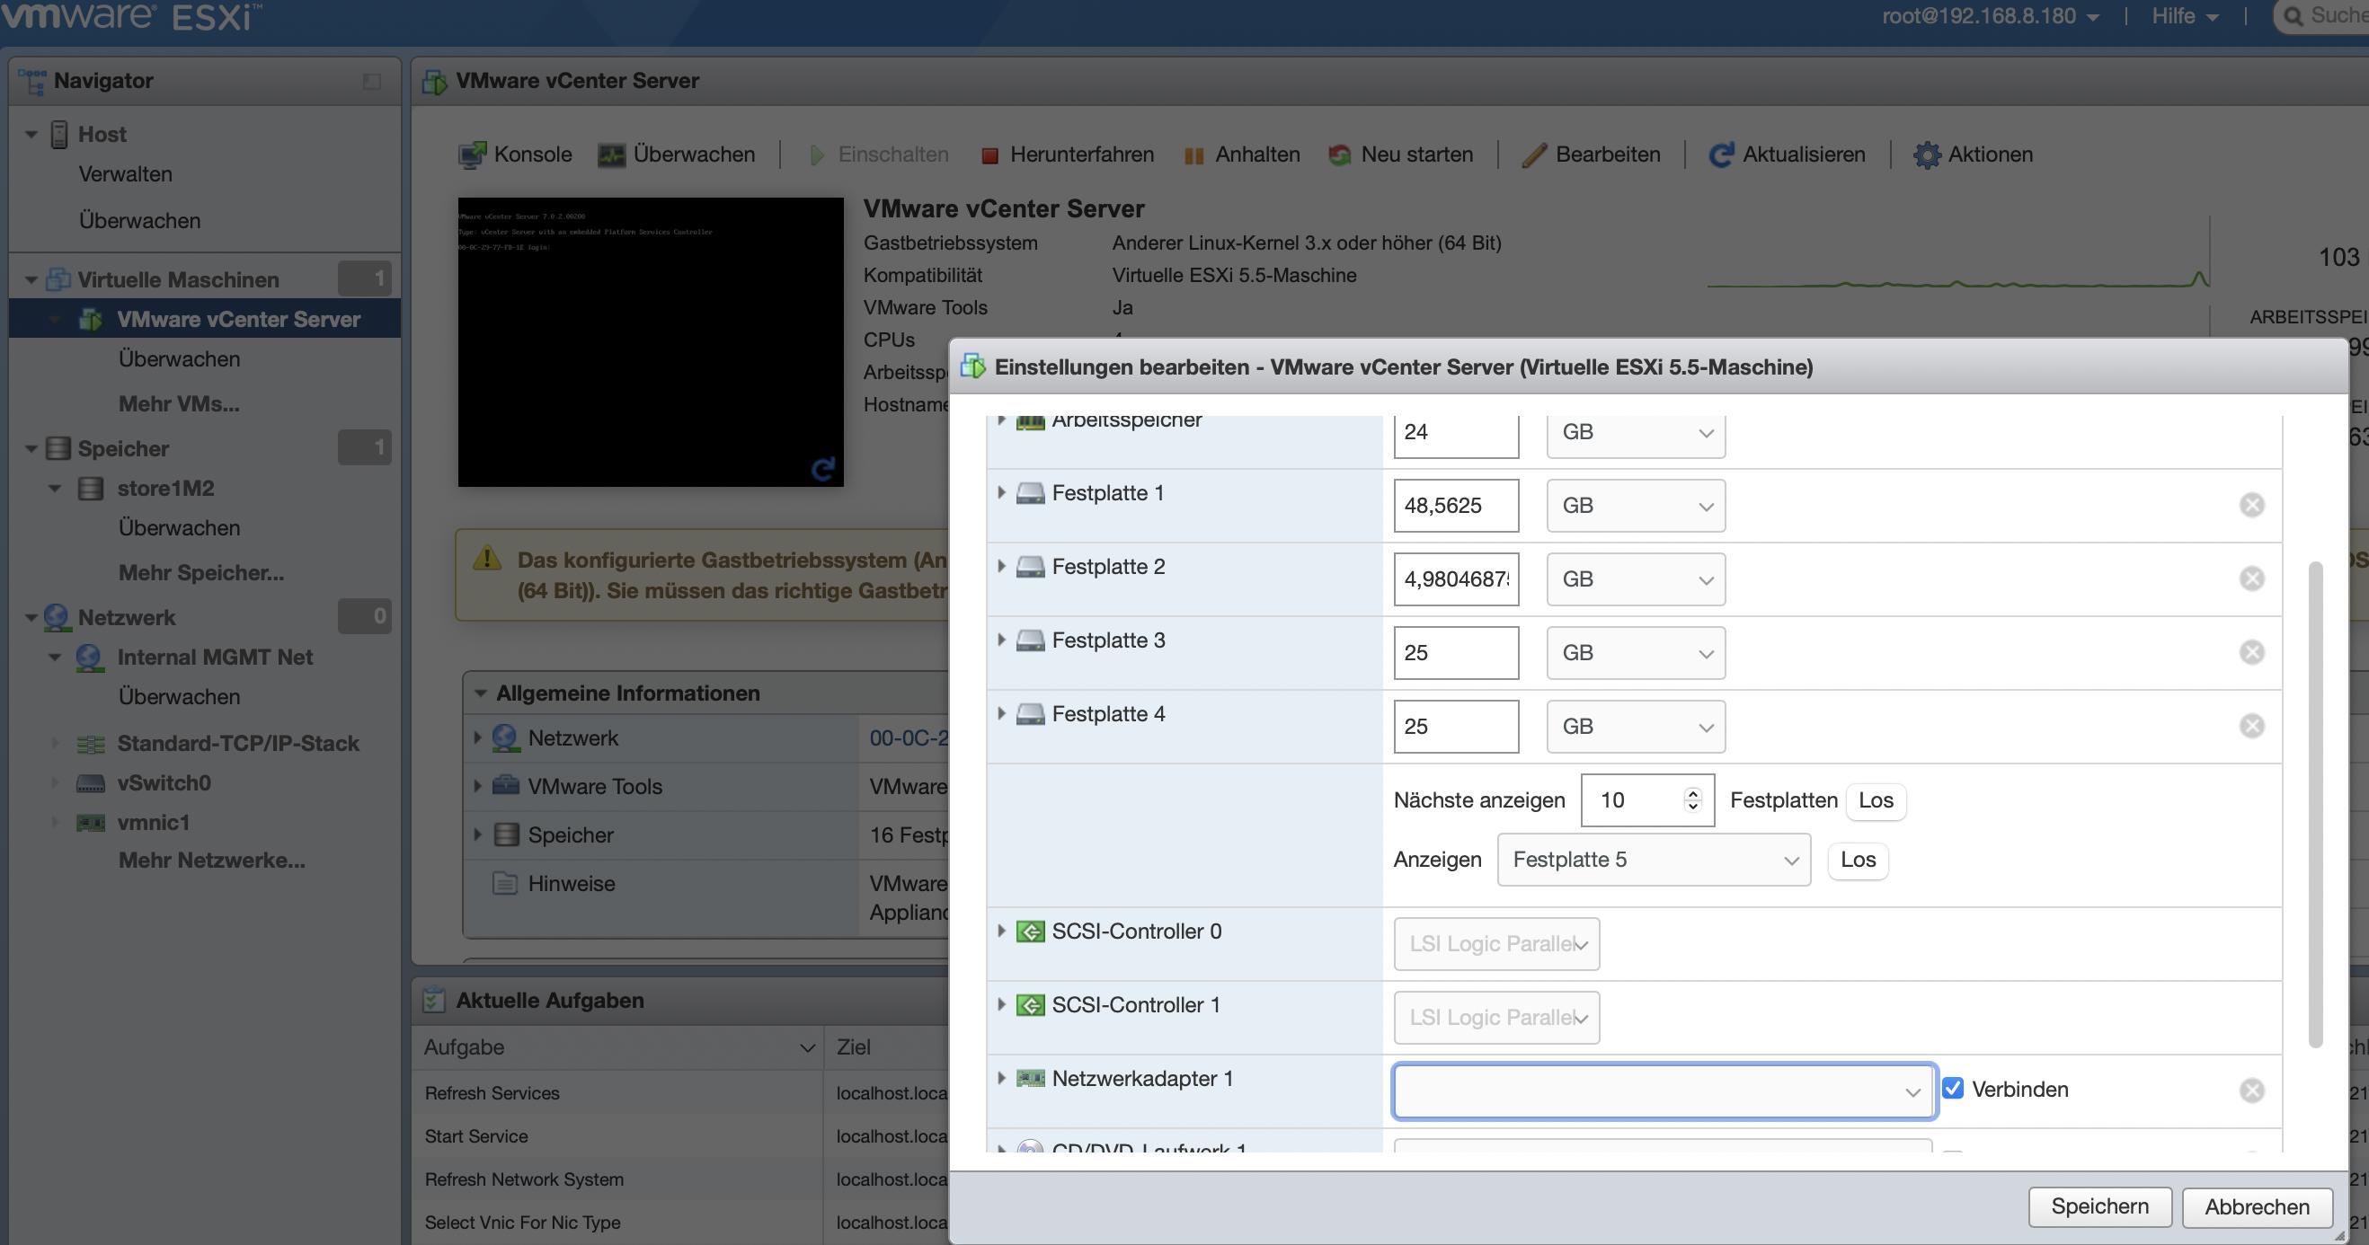Cancel the dialog with Abbrechen

[x=2255, y=1206]
